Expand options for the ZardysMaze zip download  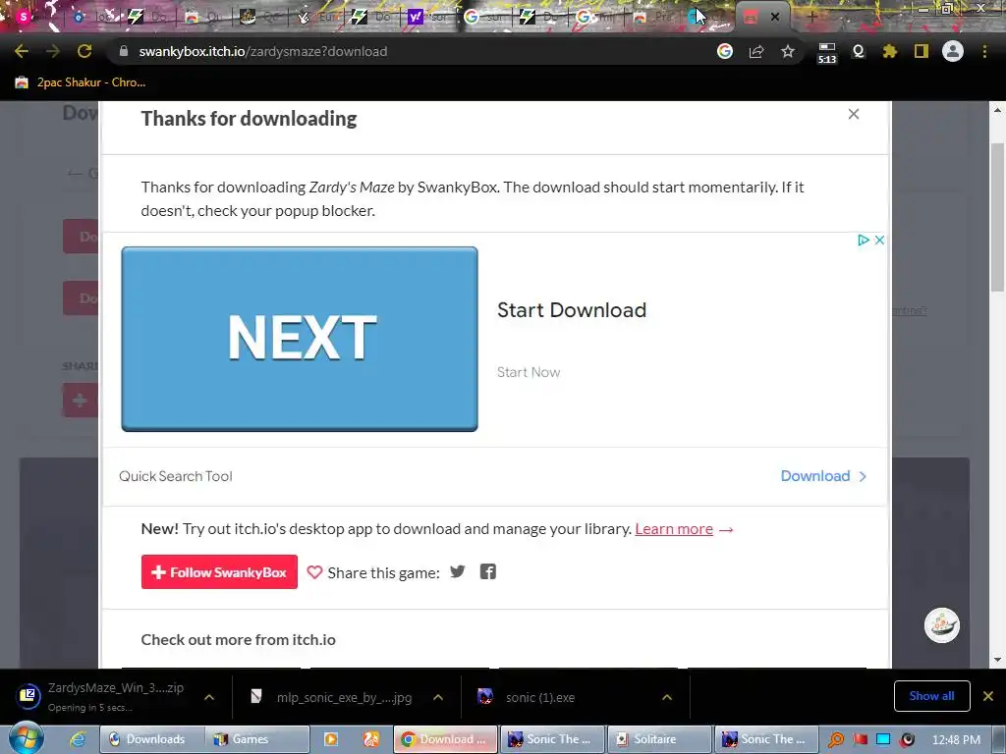(x=209, y=697)
